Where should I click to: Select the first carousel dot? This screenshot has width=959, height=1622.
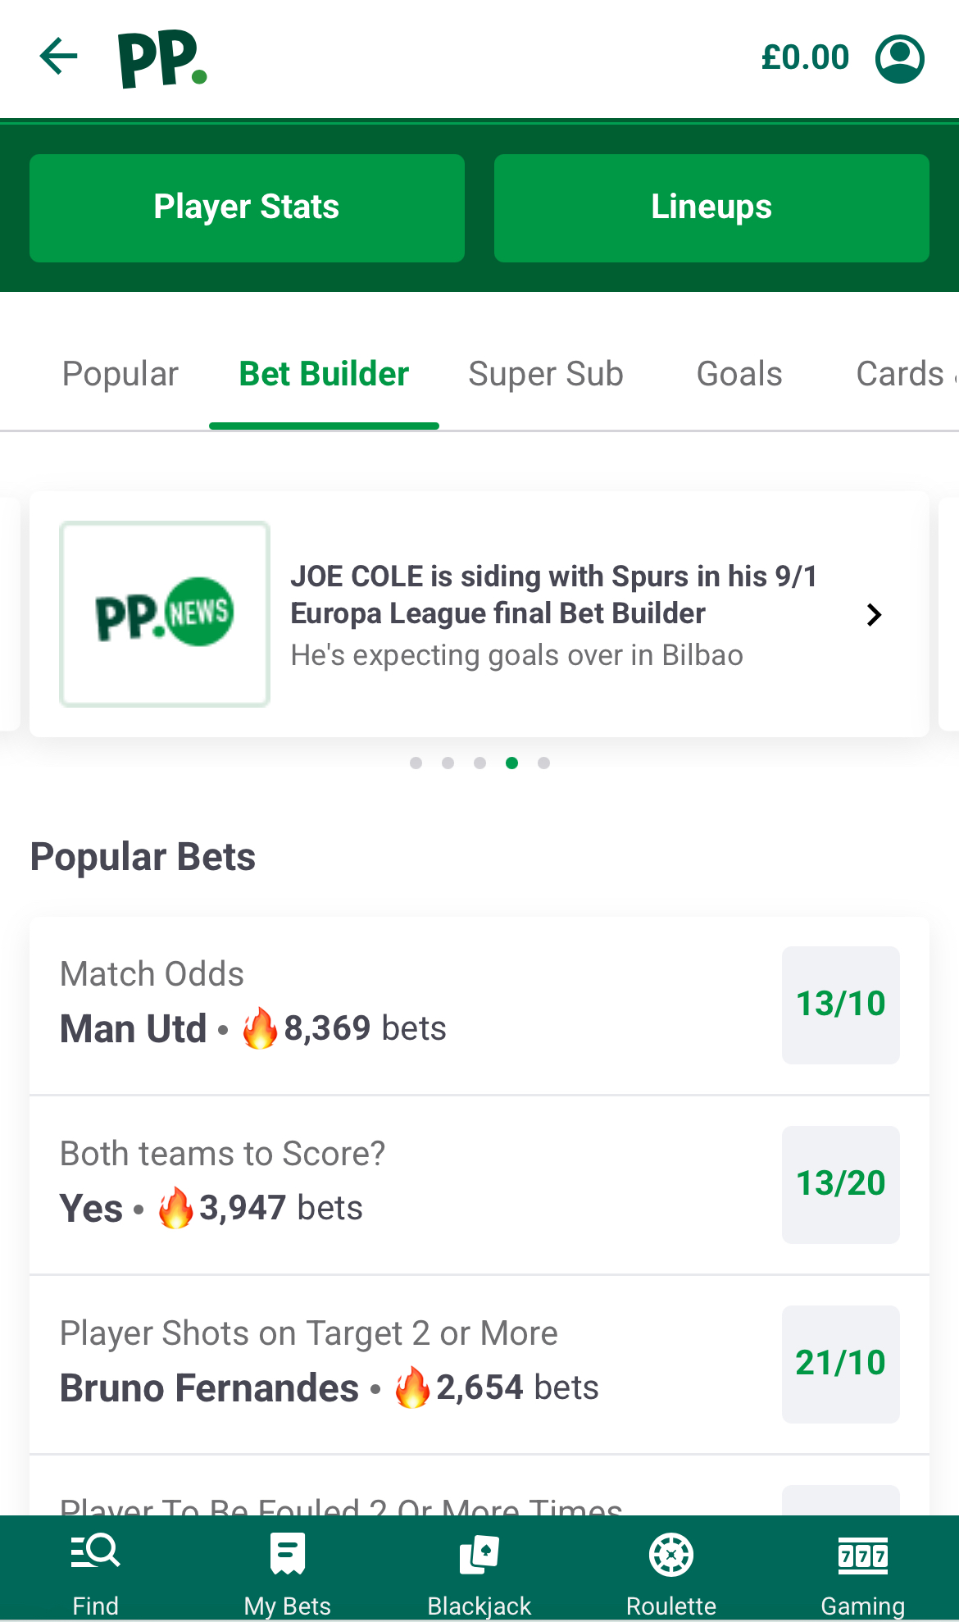point(416,763)
